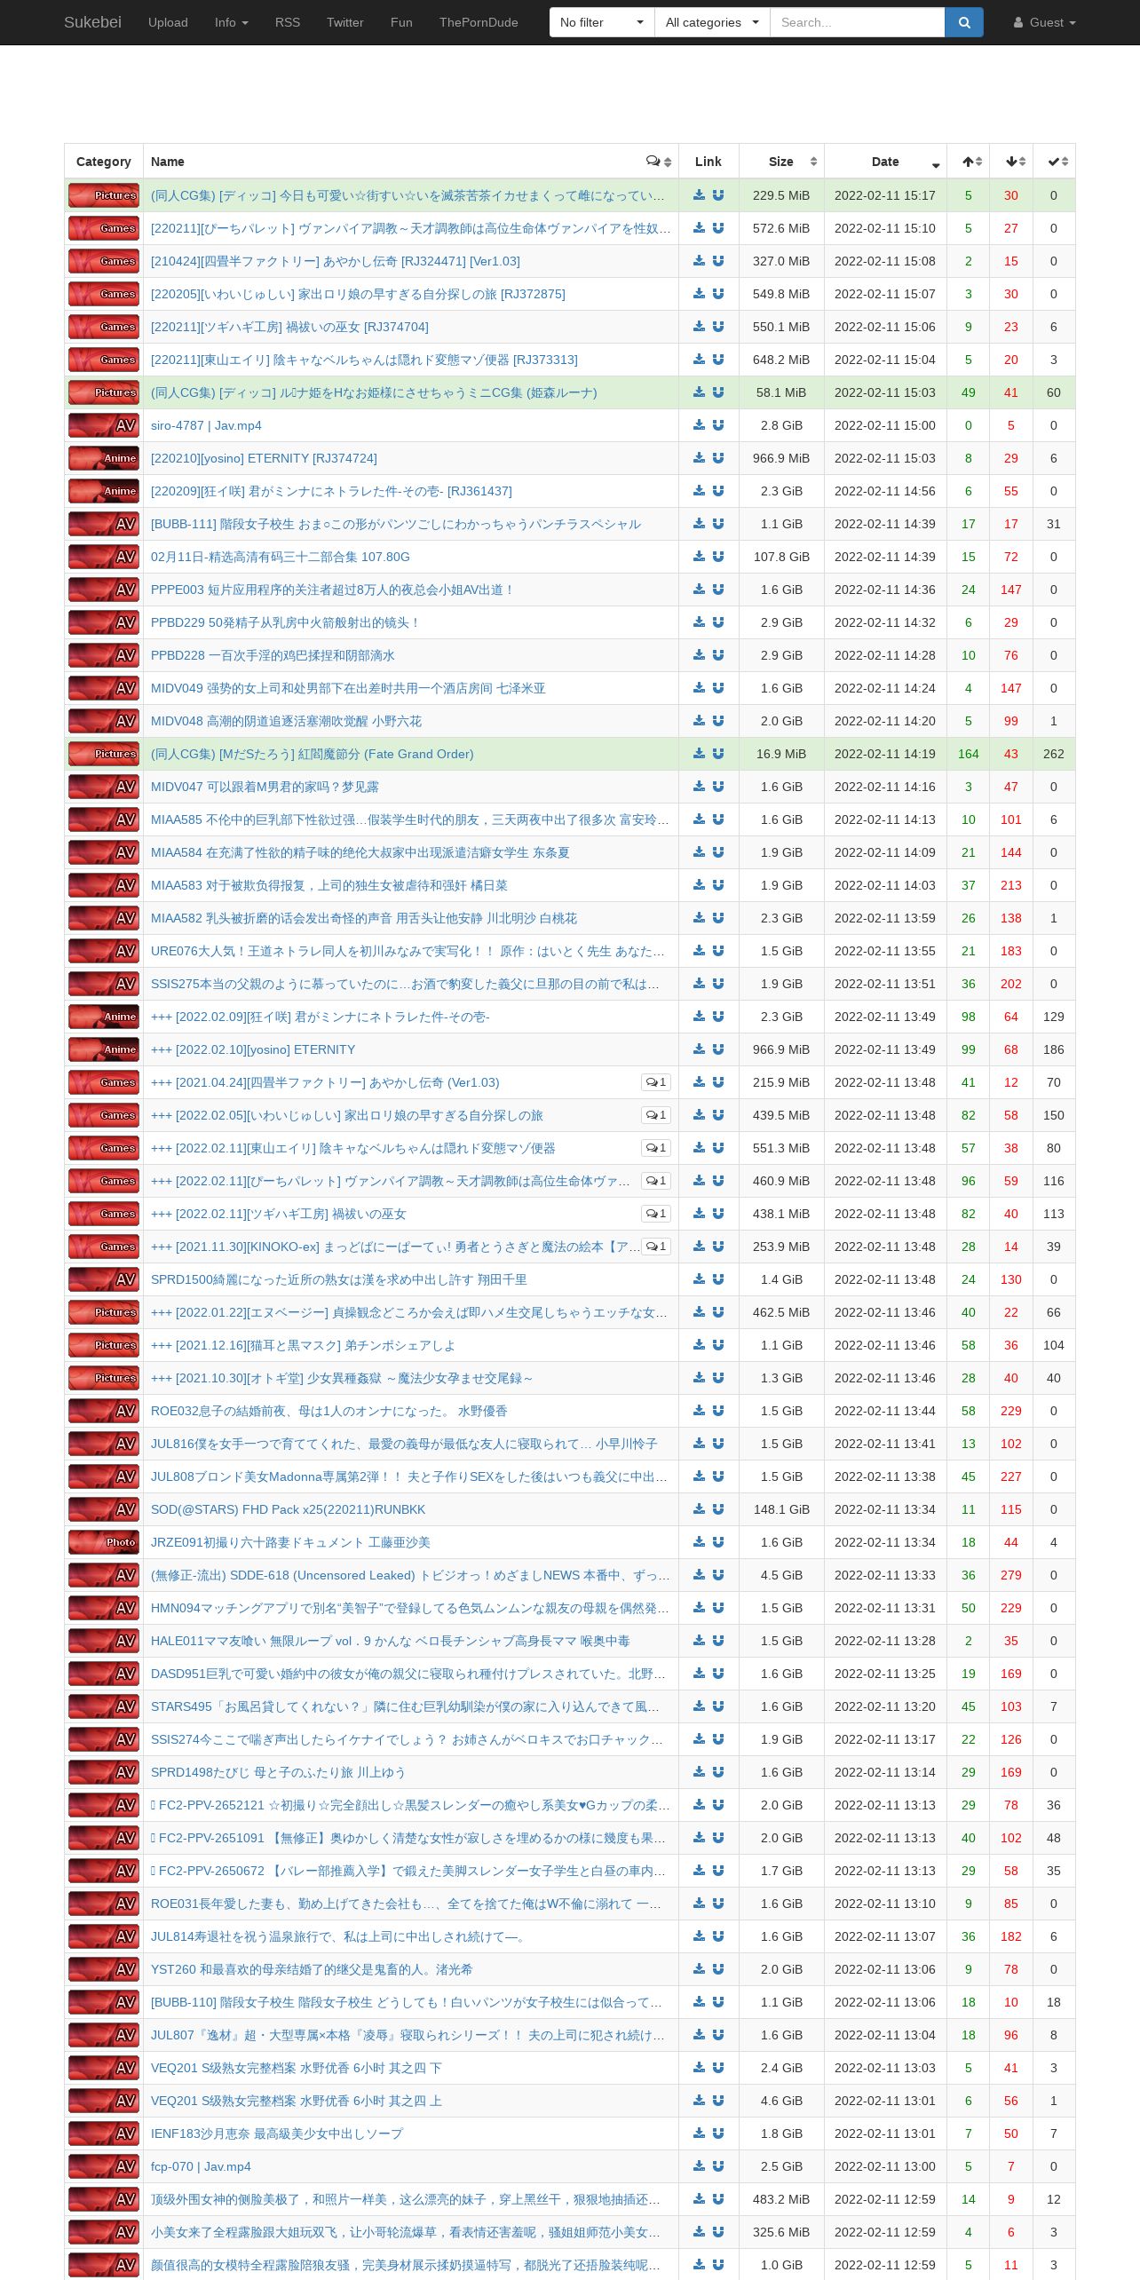Click the size value 16.9 MiB
Image resolution: width=1140 pixels, height=2280 pixels.
click(x=781, y=754)
